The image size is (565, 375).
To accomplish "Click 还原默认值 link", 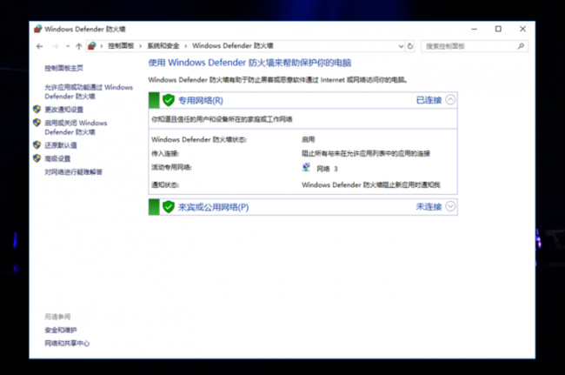I will point(61,145).
